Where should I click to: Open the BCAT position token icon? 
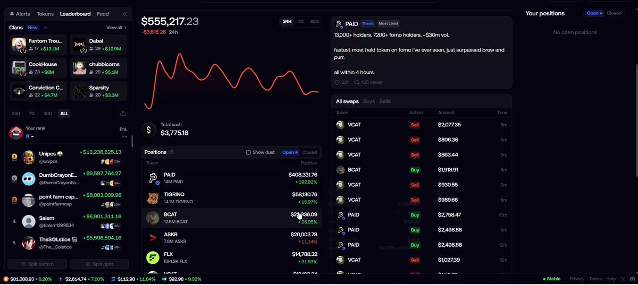tap(153, 218)
